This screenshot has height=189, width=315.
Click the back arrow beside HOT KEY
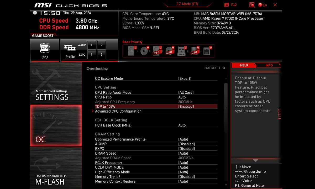coord(224,68)
